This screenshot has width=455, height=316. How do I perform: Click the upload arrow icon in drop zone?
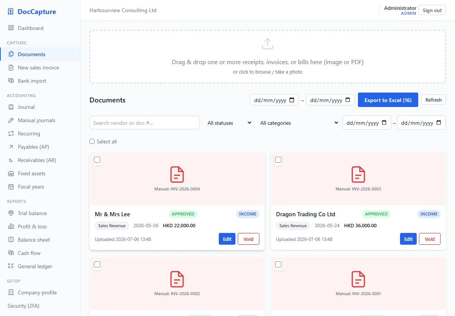coord(268,44)
